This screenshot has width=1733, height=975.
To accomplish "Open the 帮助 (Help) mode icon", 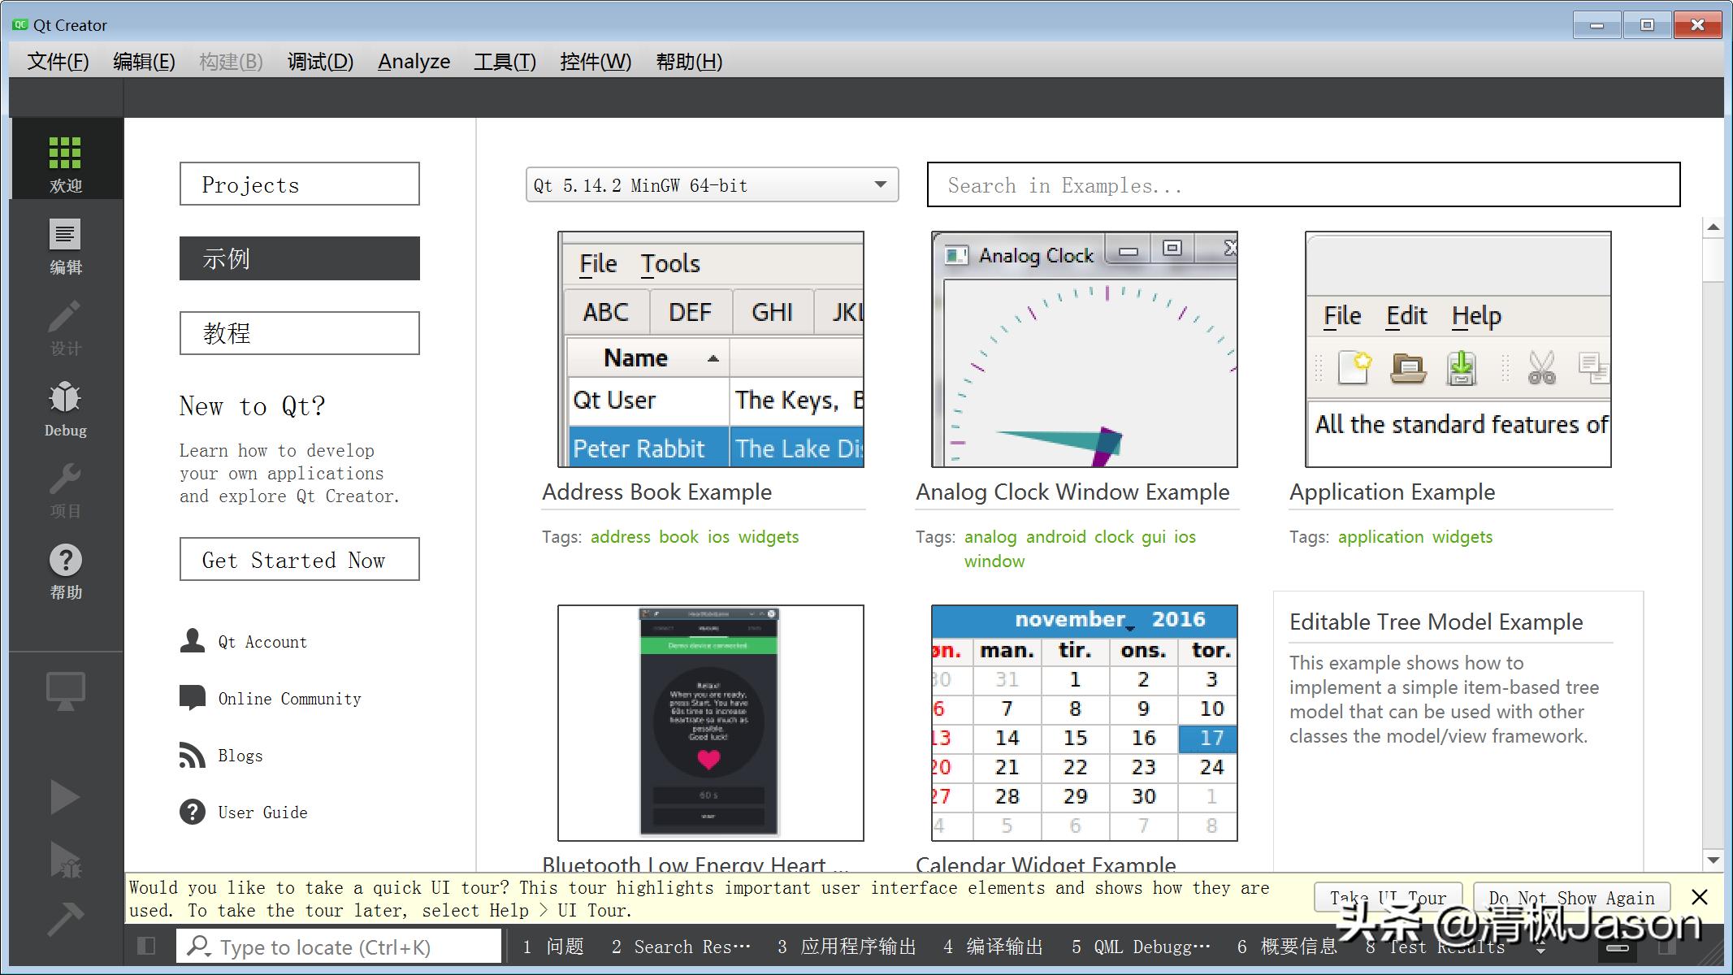I will 65,569.
